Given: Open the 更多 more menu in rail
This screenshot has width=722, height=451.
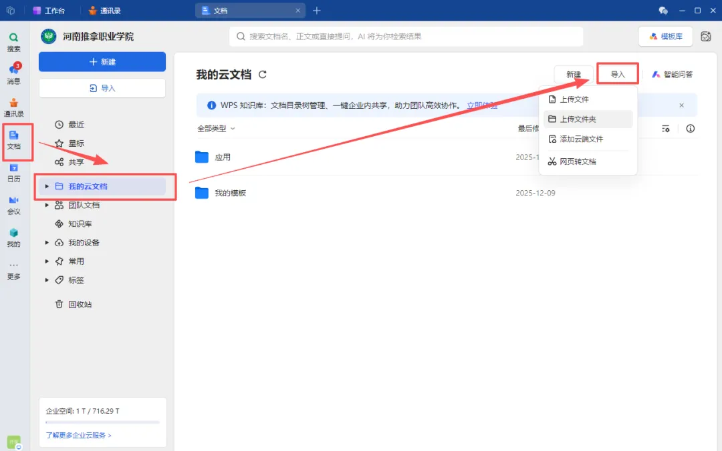Looking at the screenshot, I should coord(14,271).
